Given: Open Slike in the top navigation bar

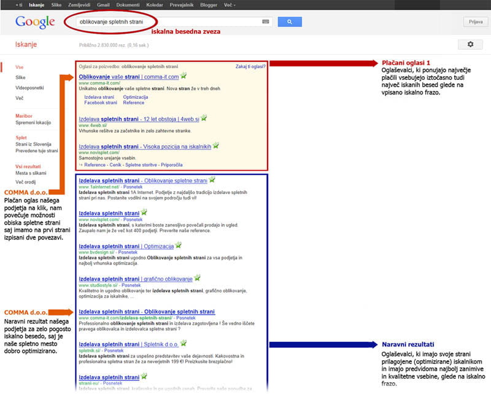Looking at the screenshot, I should pyautogui.click(x=56, y=5).
